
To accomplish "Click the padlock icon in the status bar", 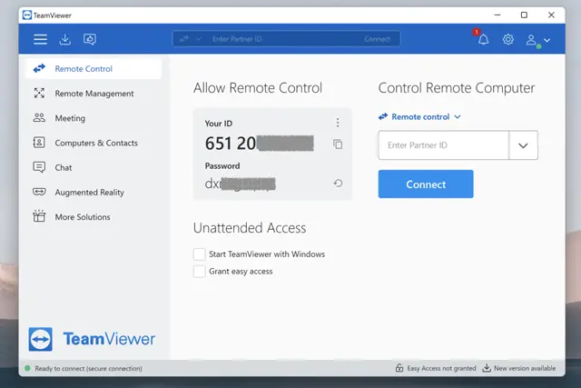I will [399, 368].
